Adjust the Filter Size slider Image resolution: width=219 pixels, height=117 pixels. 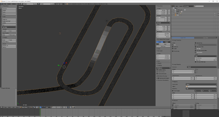click(206, 60)
